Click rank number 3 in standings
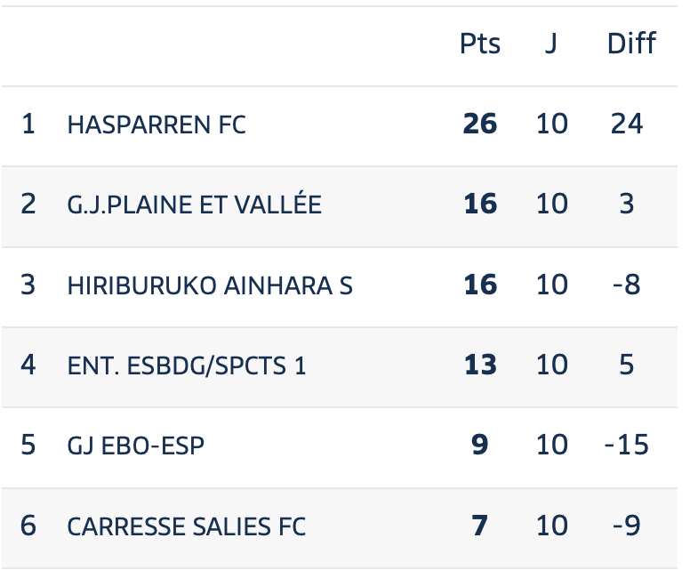This screenshot has height=578, width=690. coord(28,285)
